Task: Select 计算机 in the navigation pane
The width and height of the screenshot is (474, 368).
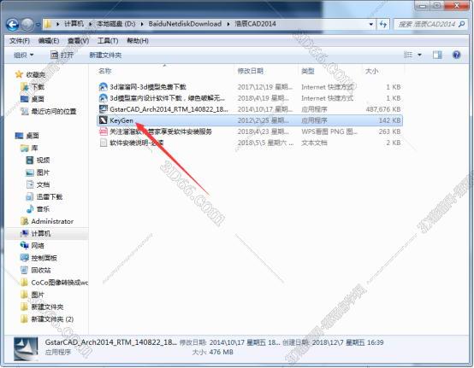Action: [x=36, y=233]
